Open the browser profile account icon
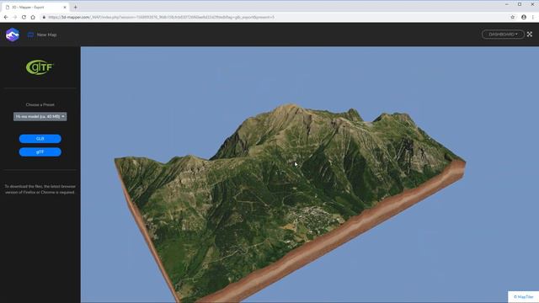539x303 pixels. click(524, 17)
